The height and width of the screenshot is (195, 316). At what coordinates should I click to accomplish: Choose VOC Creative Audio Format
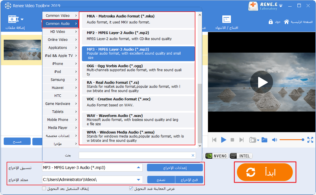pyautogui.click(x=138, y=104)
